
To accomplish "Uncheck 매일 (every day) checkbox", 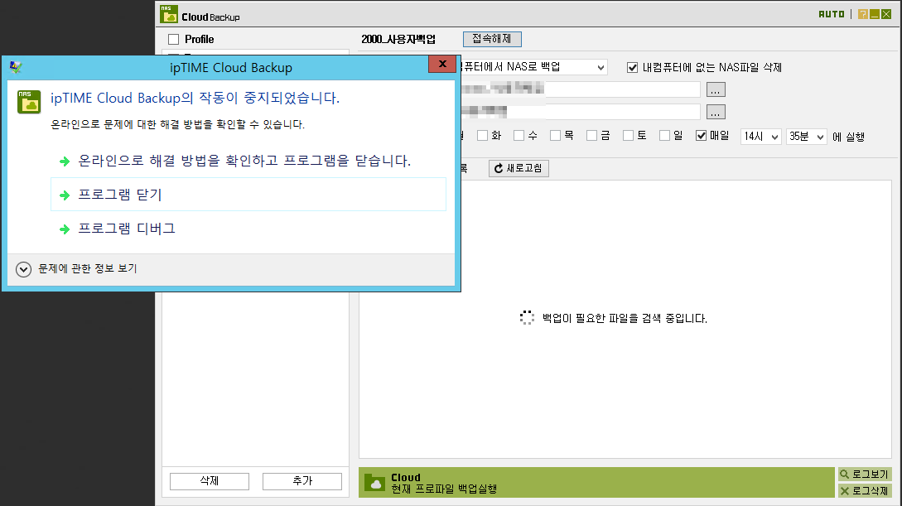I will [x=701, y=136].
